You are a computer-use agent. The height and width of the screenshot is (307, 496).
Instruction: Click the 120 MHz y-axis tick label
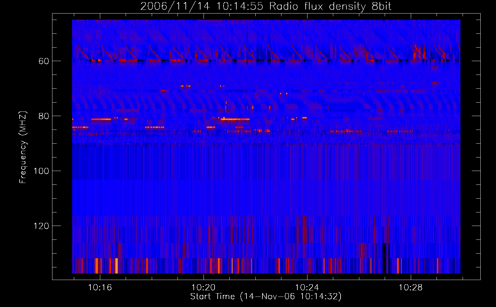(x=41, y=226)
